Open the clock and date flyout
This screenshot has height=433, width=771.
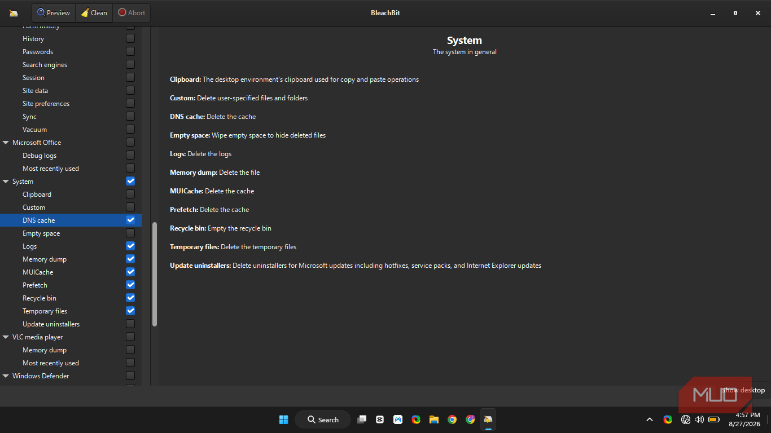click(x=744, y=419)
